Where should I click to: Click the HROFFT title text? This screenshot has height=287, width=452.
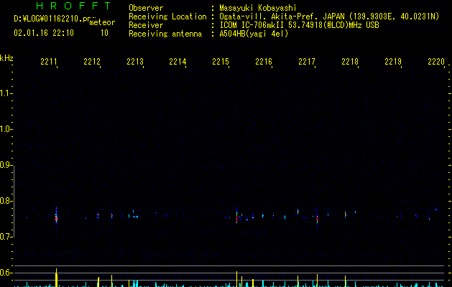[73, 6]
